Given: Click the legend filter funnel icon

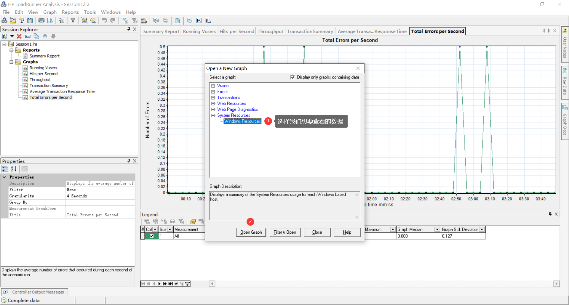Looking at the screenshot, I should click(x=181, y=221).
